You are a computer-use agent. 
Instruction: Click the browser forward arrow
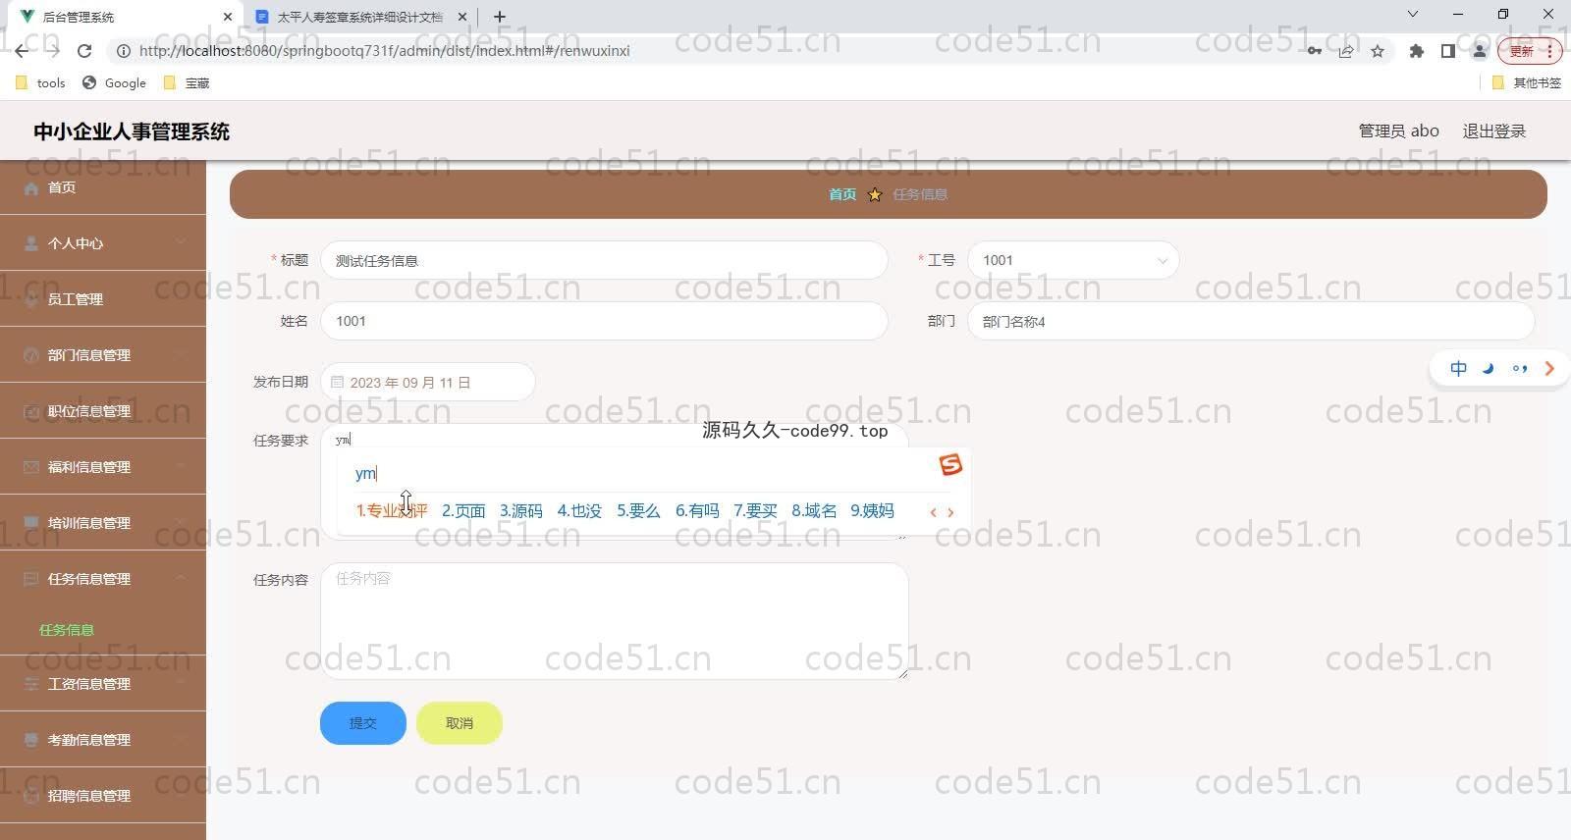pyautogui.click(x=53, y=51)
